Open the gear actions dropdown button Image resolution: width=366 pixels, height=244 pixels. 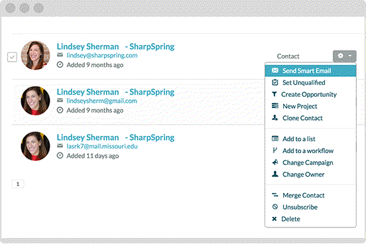coord(345,56)
